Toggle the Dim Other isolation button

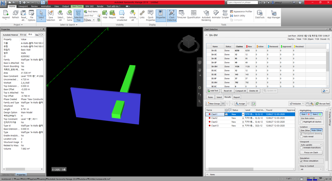tap(305, 130)
